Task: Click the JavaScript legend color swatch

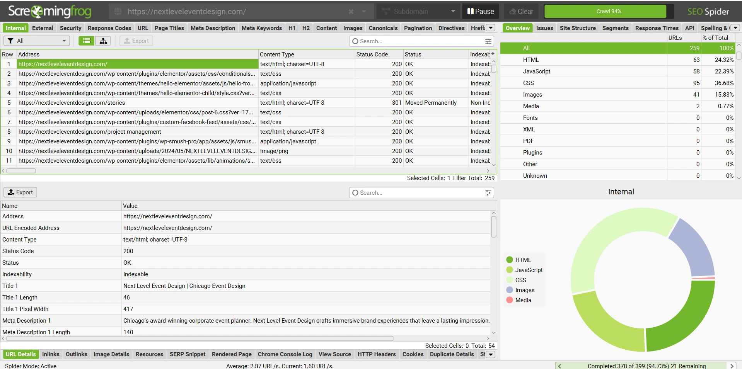Action: (x=510, y=270)
